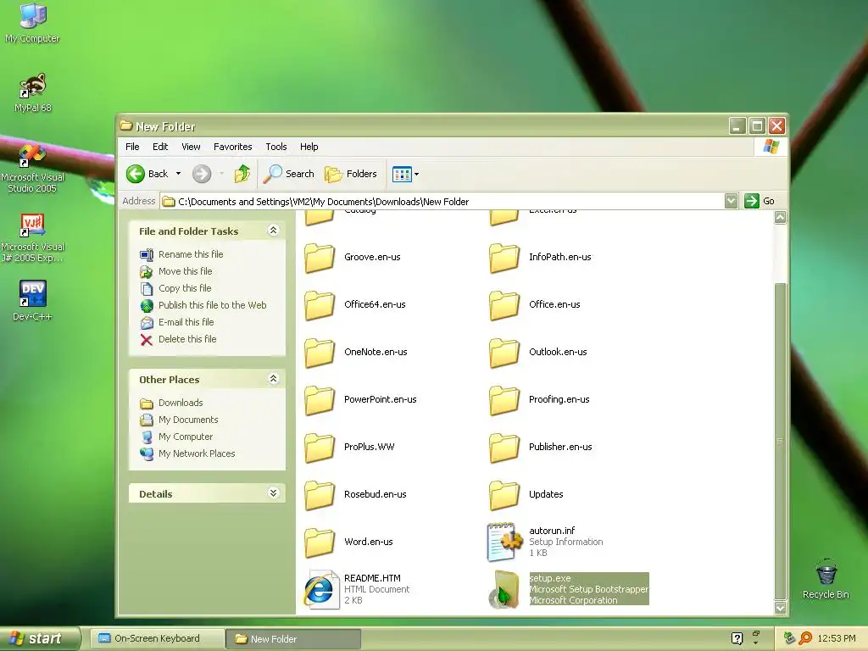
Task: Switch to On-Screen Keyboard taskbar button
Action: click(157, 639)
